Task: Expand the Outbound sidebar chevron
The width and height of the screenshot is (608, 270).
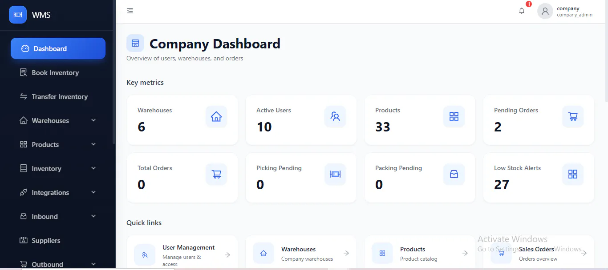Action: [93, 264]
